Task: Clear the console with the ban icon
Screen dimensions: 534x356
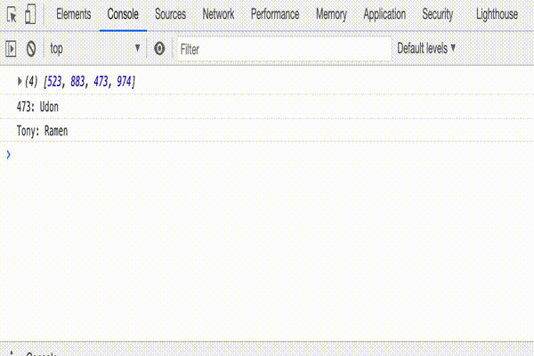Action: pos(31,49)
